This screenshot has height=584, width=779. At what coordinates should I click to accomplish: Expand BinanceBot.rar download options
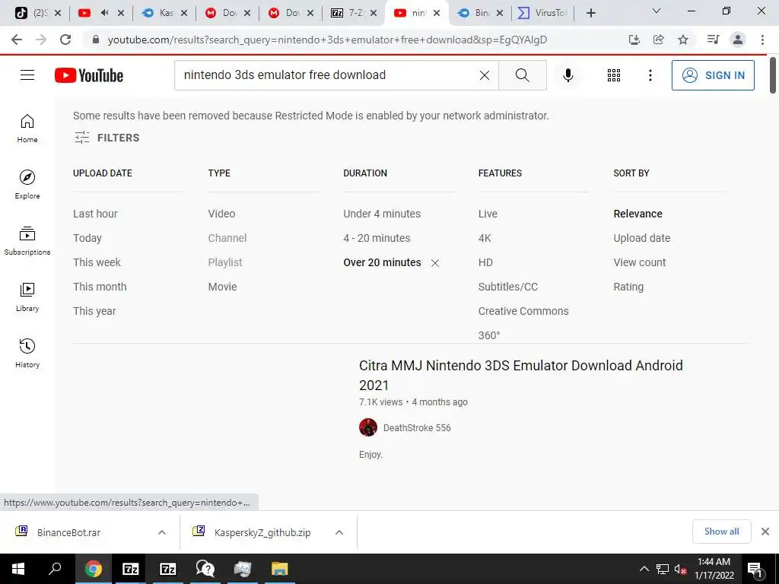(x=162, y=532)
